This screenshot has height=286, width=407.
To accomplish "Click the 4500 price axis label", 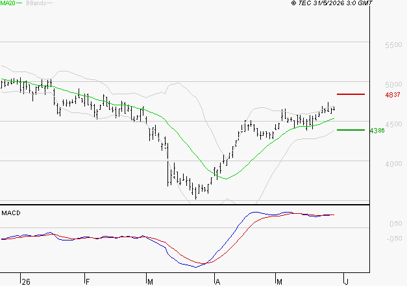I will (393, 124).
